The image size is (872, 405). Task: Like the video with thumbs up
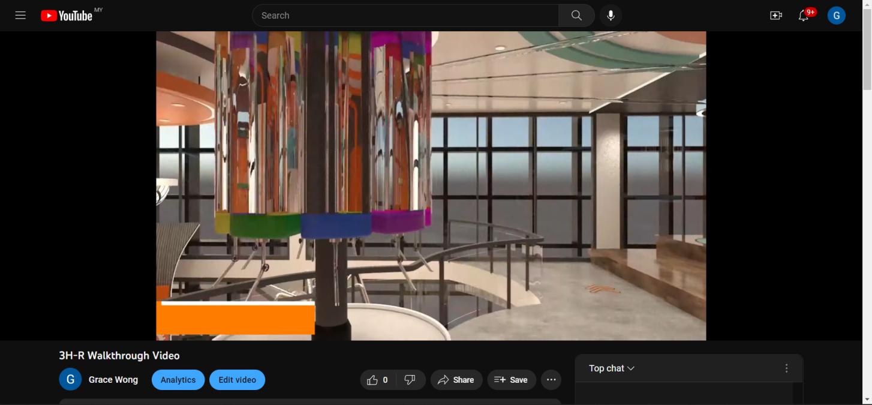378,380
